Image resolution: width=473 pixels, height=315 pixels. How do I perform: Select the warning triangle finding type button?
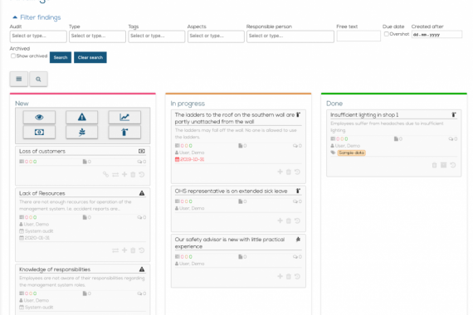(x=82, y=117)
